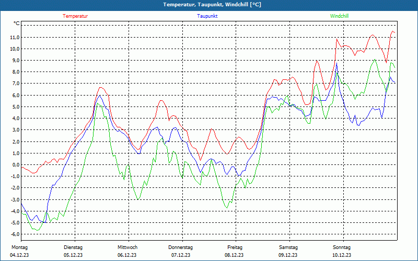418x261 pixels.
Task: Click the '09.12.23' date label
Action: [x=288, y=255]
